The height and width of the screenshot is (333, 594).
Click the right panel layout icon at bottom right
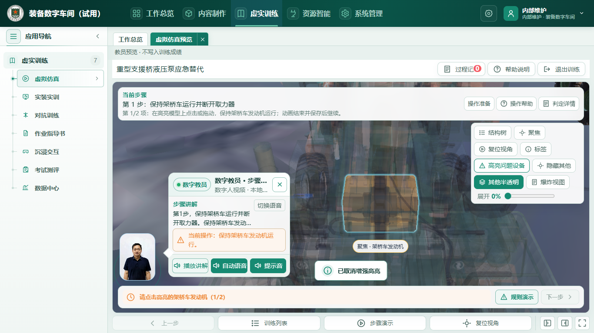click(564, 323)
